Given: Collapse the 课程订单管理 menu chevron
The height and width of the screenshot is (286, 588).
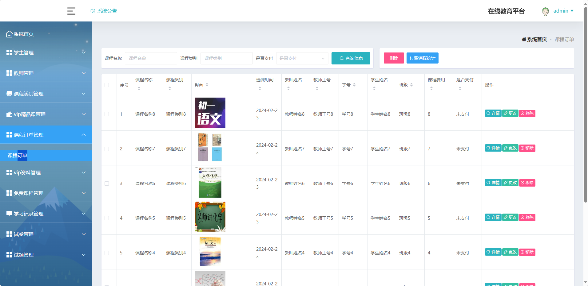Looking at the screenshot, I should [84, 135].
